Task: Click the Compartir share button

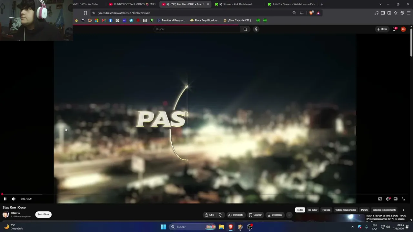Action: click(x=236, y=215)
